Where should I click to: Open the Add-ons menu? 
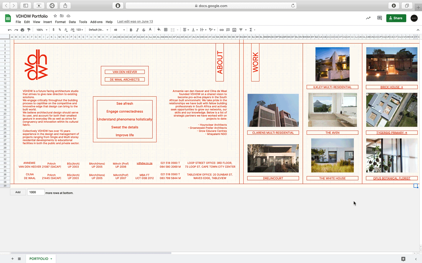96,22
